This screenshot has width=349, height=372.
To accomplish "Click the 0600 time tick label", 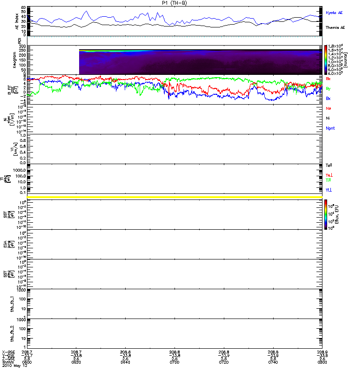I will (27, 362).
